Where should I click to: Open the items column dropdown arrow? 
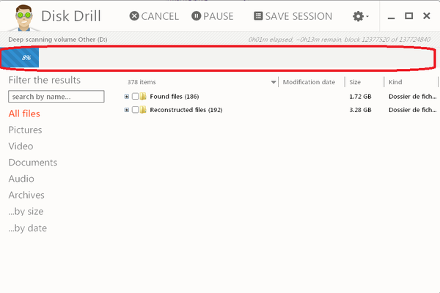point(274,83)
